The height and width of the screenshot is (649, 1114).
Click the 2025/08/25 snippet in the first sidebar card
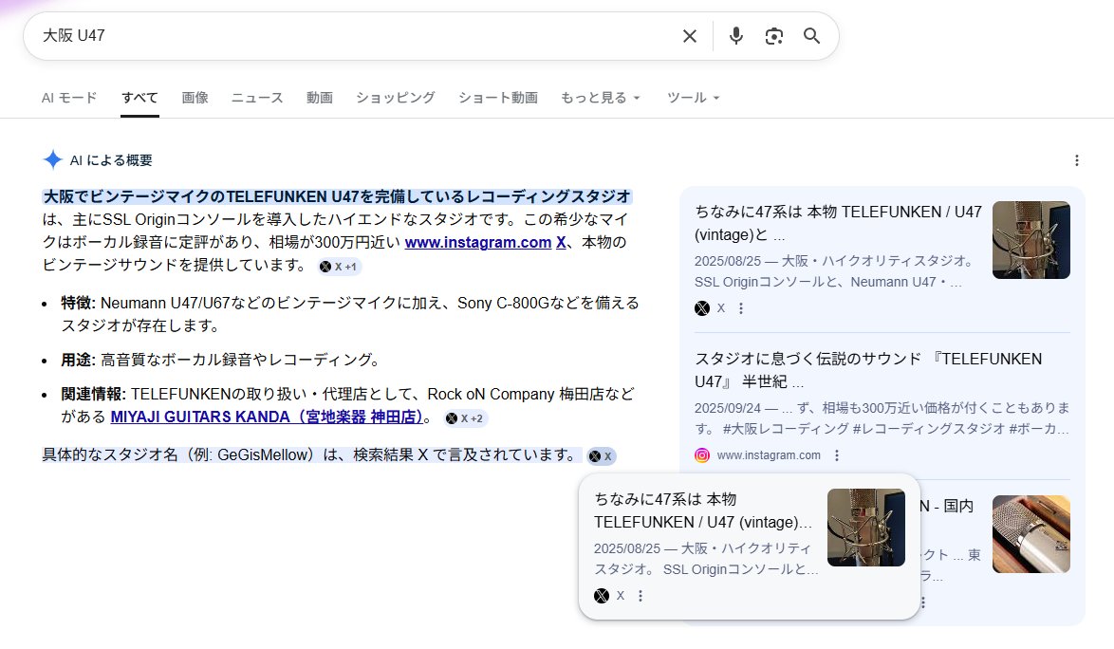pos(835,271)
